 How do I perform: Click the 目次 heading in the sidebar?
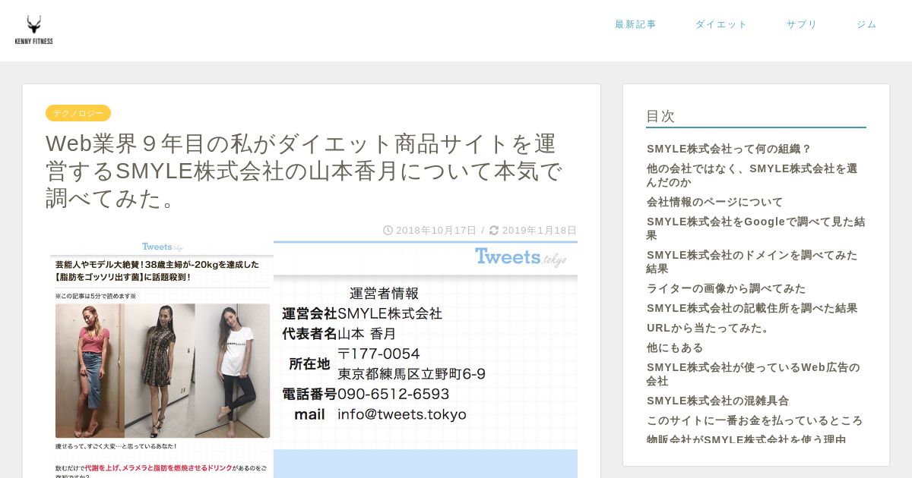point(660,116)
